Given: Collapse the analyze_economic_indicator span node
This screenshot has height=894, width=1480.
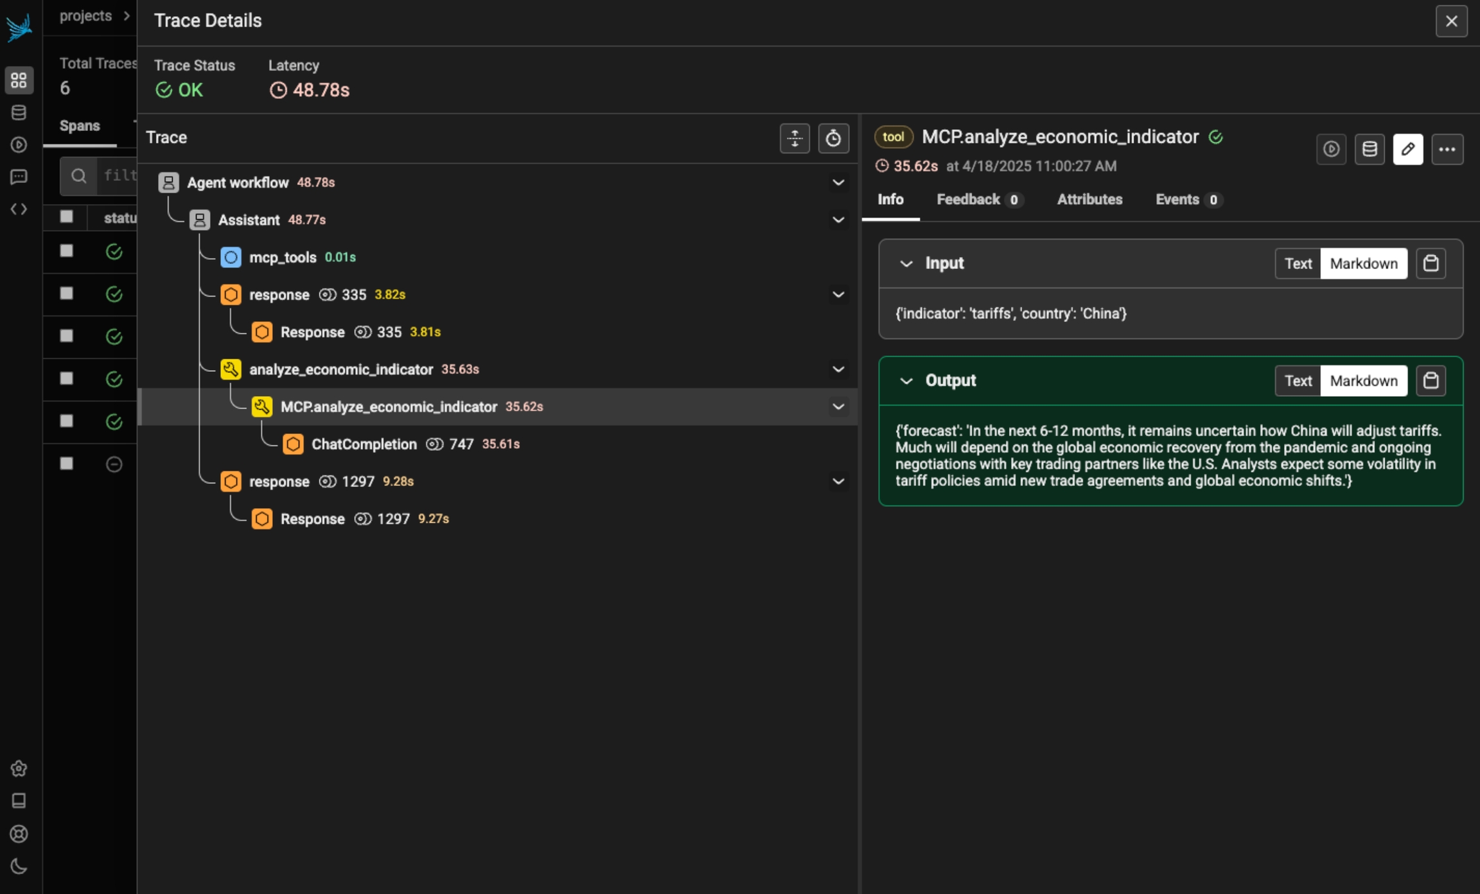Looking at the screenshot, I should tap(838, 369).
